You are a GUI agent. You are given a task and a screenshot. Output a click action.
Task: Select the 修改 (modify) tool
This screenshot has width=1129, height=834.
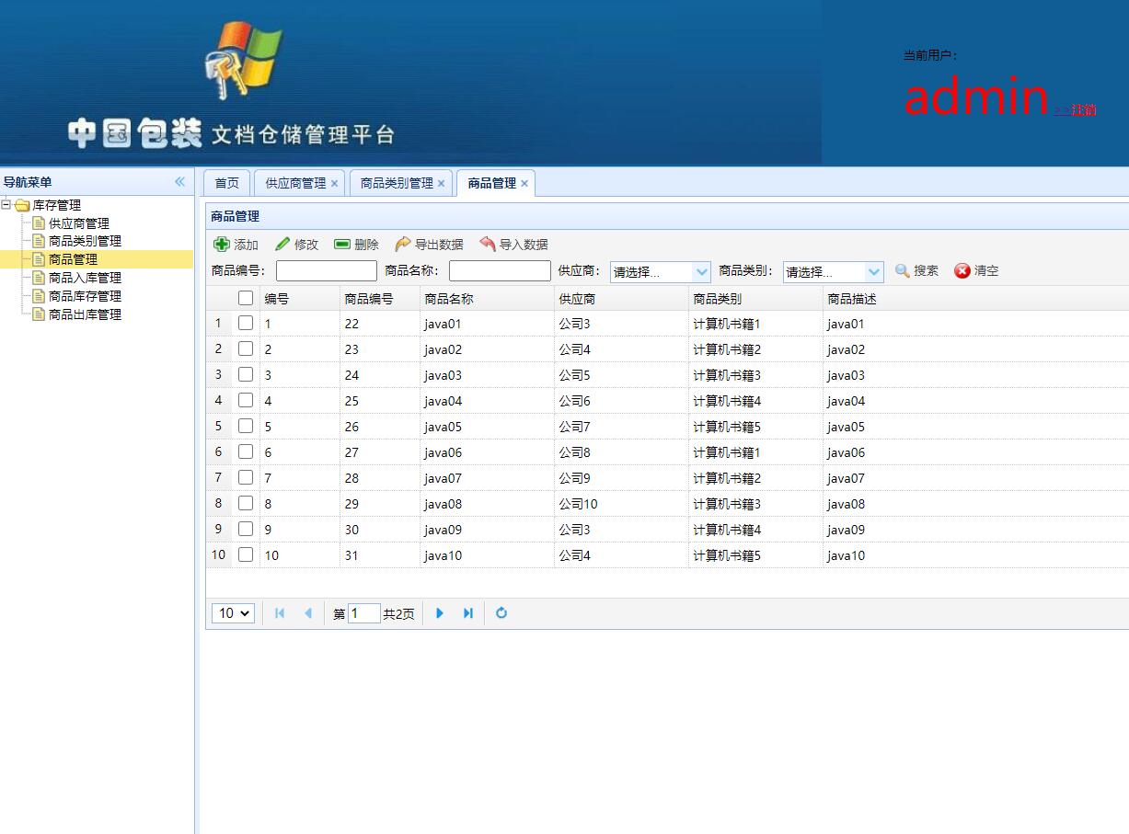(x=281, y=244)
